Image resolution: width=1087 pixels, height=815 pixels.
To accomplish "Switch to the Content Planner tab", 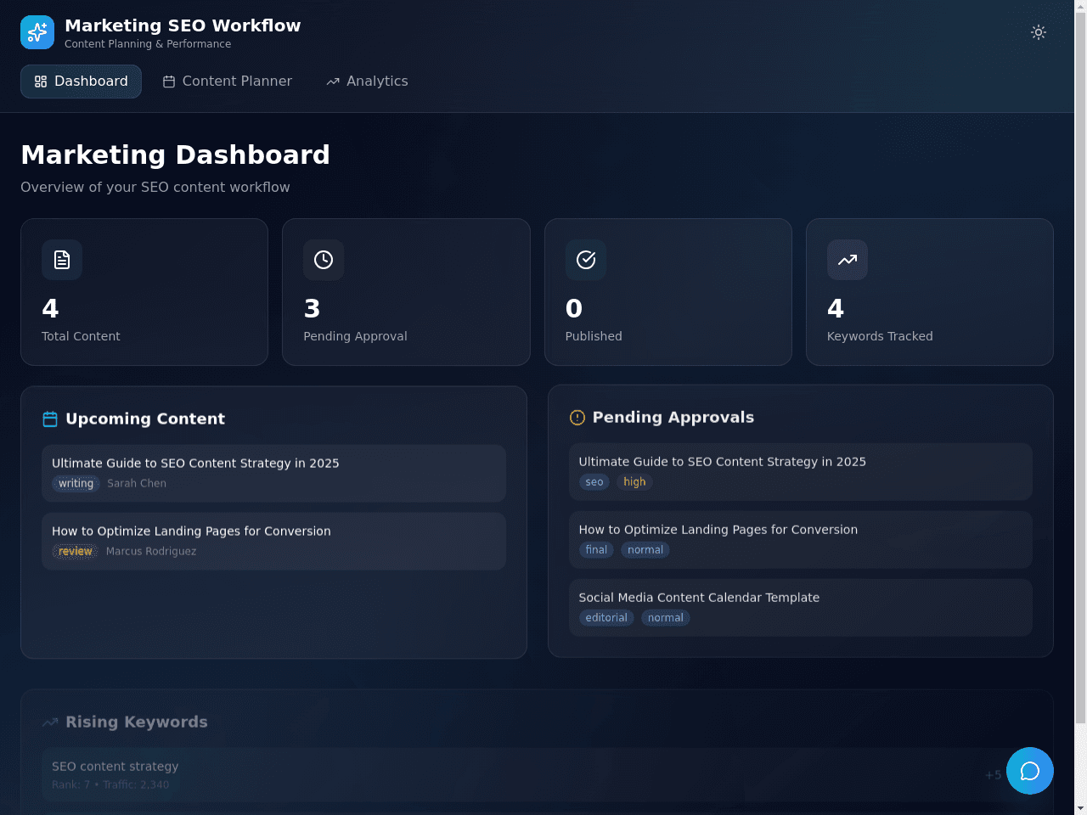I will point(228,81).
